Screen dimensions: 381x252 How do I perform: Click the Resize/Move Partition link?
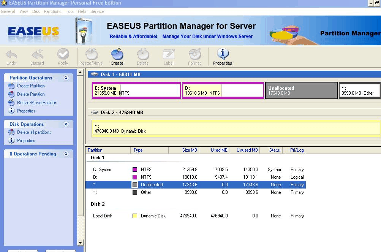click(x=37, y=103)
